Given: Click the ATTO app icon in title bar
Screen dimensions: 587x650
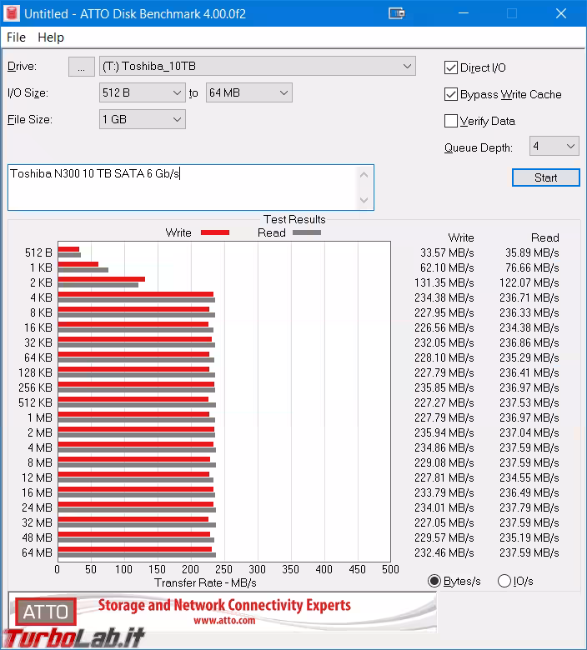Looking at the screenshot, I should pyautogui.click(x=12, y=13).
